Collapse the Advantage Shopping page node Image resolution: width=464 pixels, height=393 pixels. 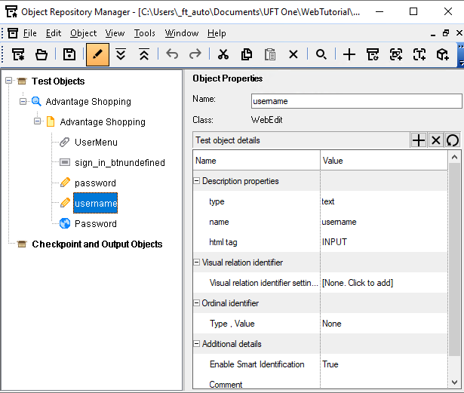point(37,121)
